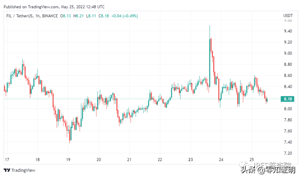Image resolution: width=301 pixels, height=179 pixels.
Task: Click date label 18 on time axis
Action: [x=38, y=159]
